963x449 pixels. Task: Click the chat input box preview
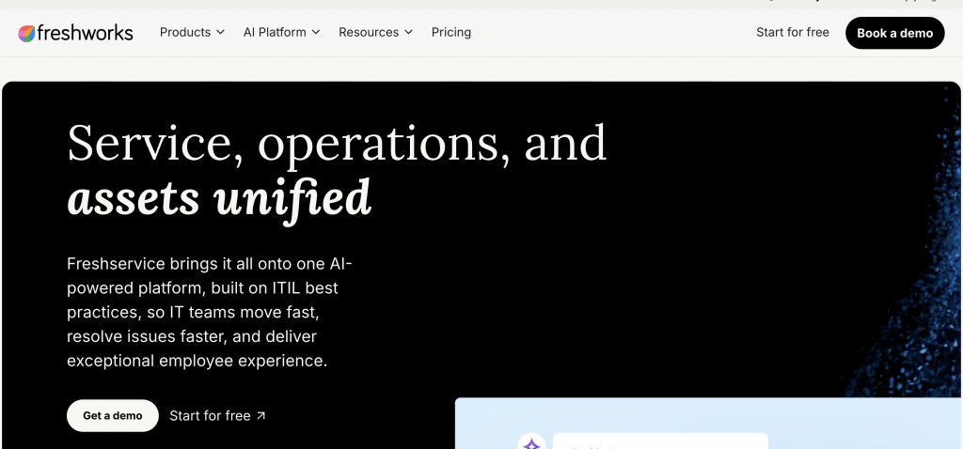pos(660,441)
